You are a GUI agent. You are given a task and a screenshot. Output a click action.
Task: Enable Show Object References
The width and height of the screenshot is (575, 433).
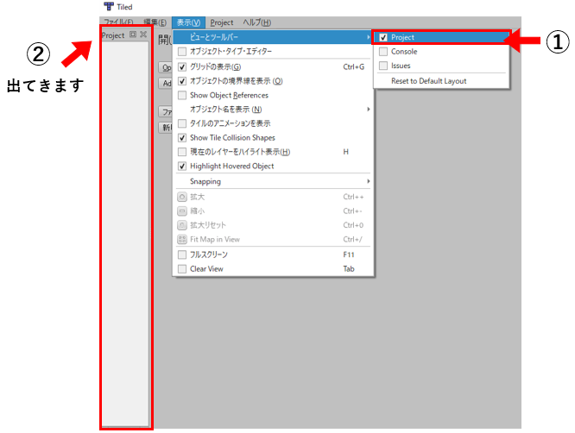point(182,95)
